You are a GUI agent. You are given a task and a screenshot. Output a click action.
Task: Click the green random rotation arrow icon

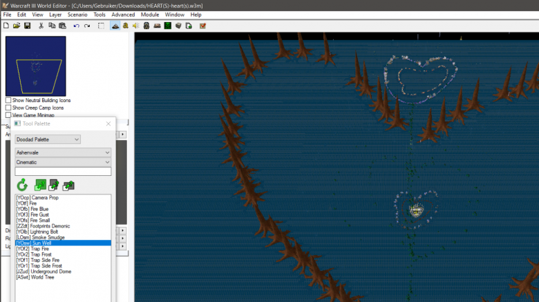[x=22, y=185]
